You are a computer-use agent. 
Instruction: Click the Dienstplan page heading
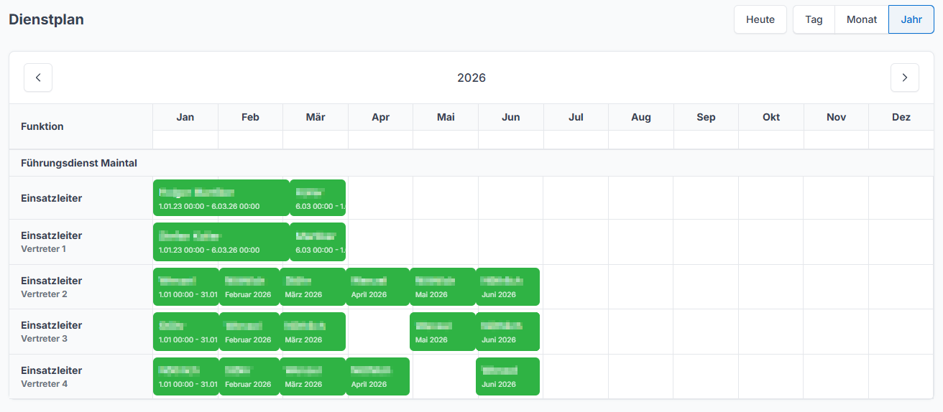(46, 19)
